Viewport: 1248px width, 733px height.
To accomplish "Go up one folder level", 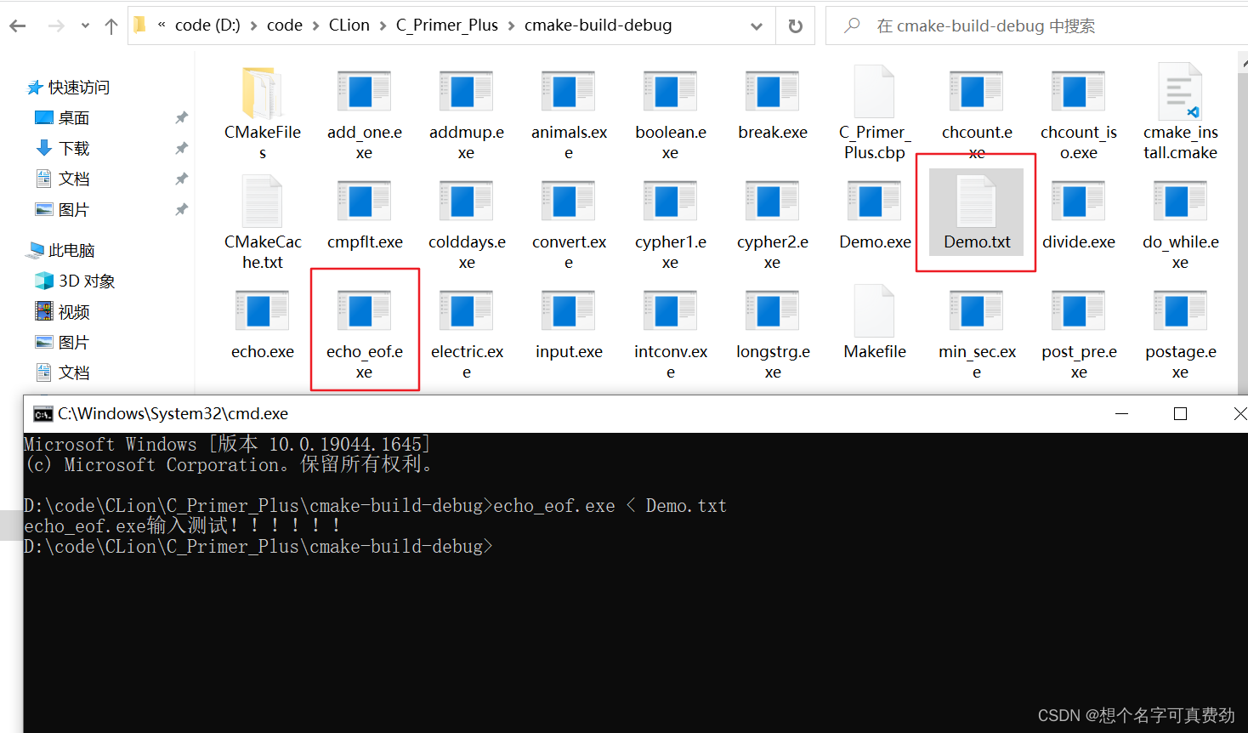I will pos(111,26).
